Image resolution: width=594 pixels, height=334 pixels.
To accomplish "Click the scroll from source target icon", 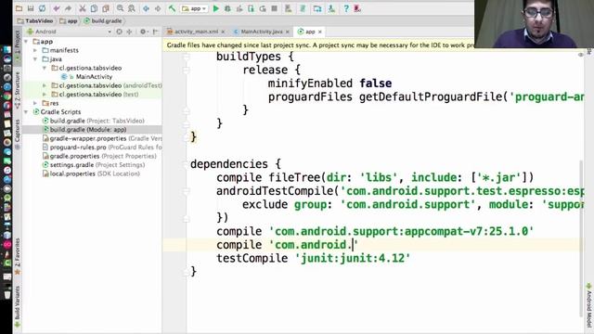I will click(x=120, y=32).
